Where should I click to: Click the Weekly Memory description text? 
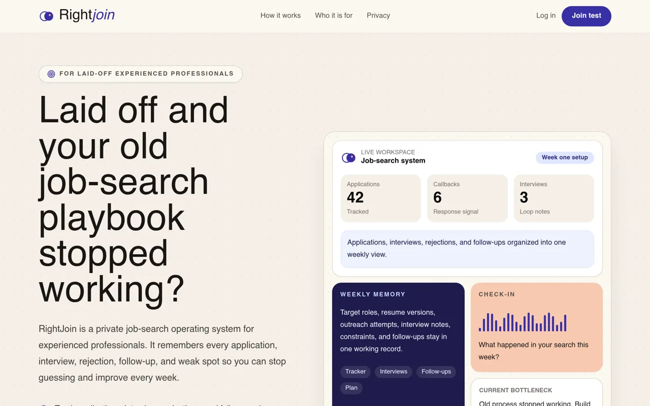click(396, 330)
